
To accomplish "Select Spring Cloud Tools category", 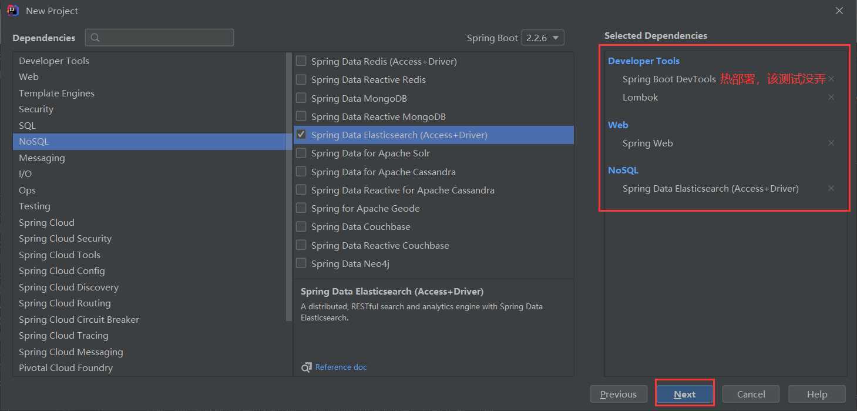I will pos(149,255).
